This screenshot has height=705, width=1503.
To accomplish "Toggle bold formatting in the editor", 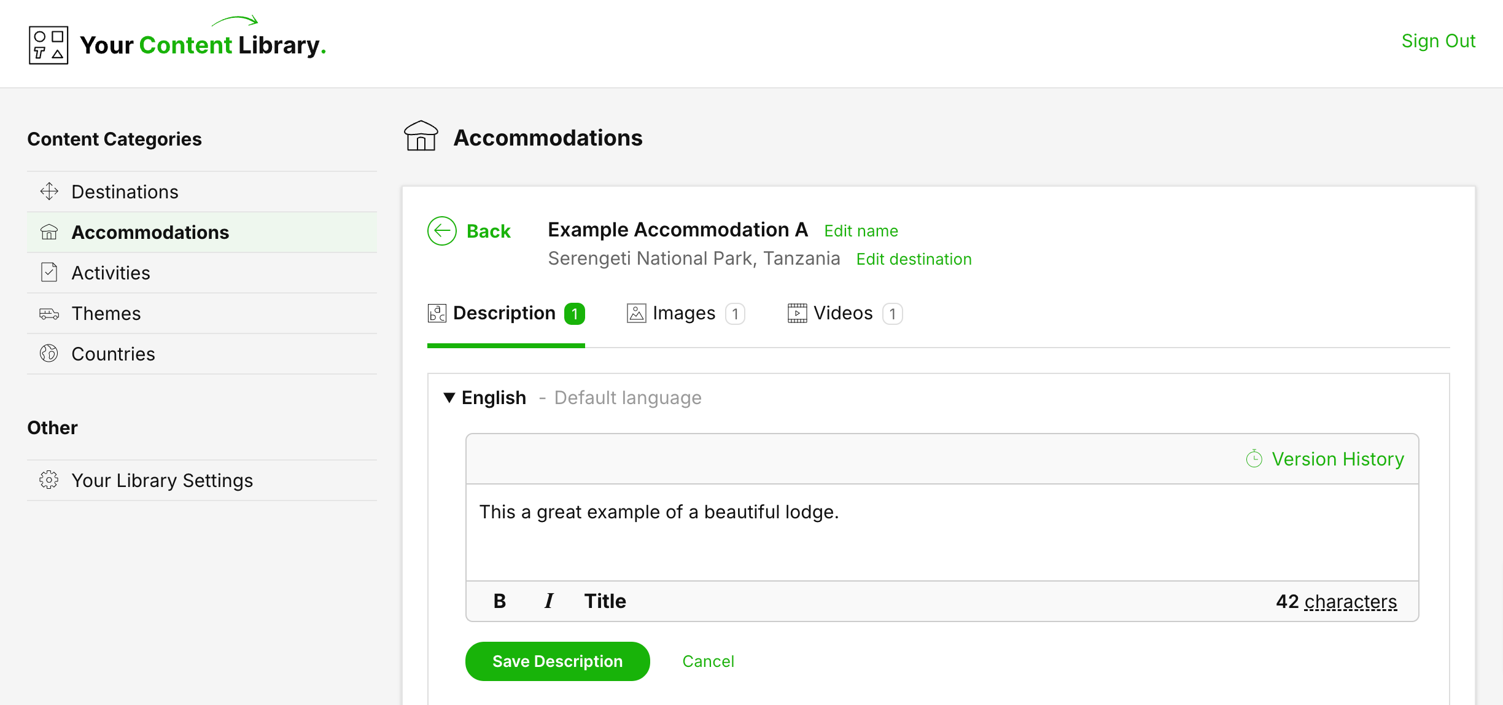I will click(x=500, y=601).
